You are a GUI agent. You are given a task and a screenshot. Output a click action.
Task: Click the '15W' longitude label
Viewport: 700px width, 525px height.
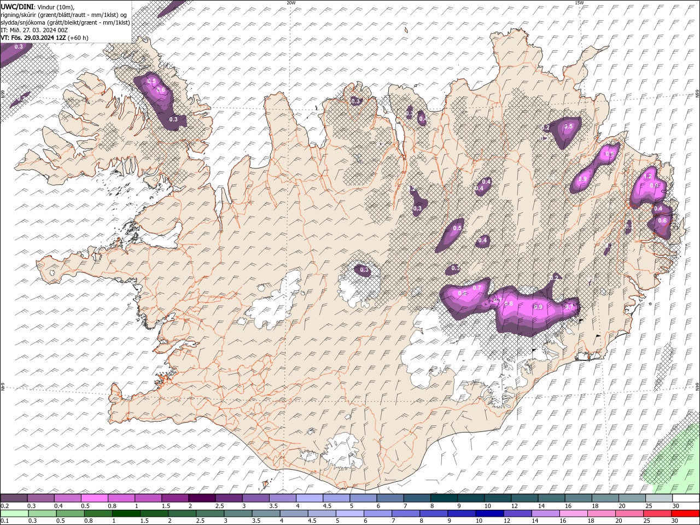point(579,3)
